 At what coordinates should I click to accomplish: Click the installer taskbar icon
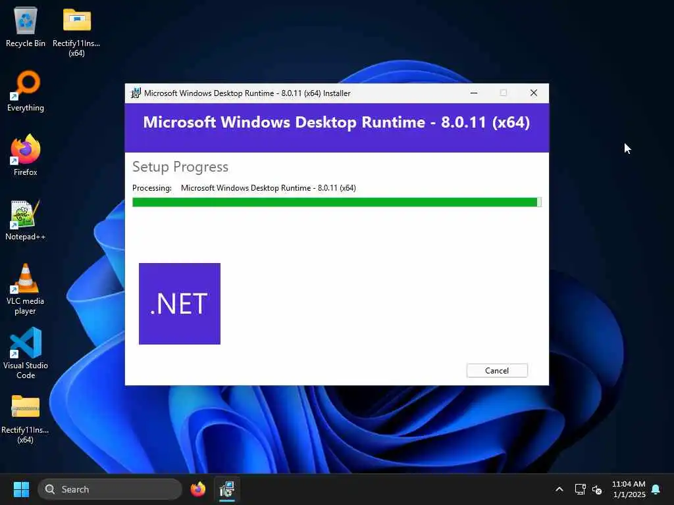[x=227, y=489]
